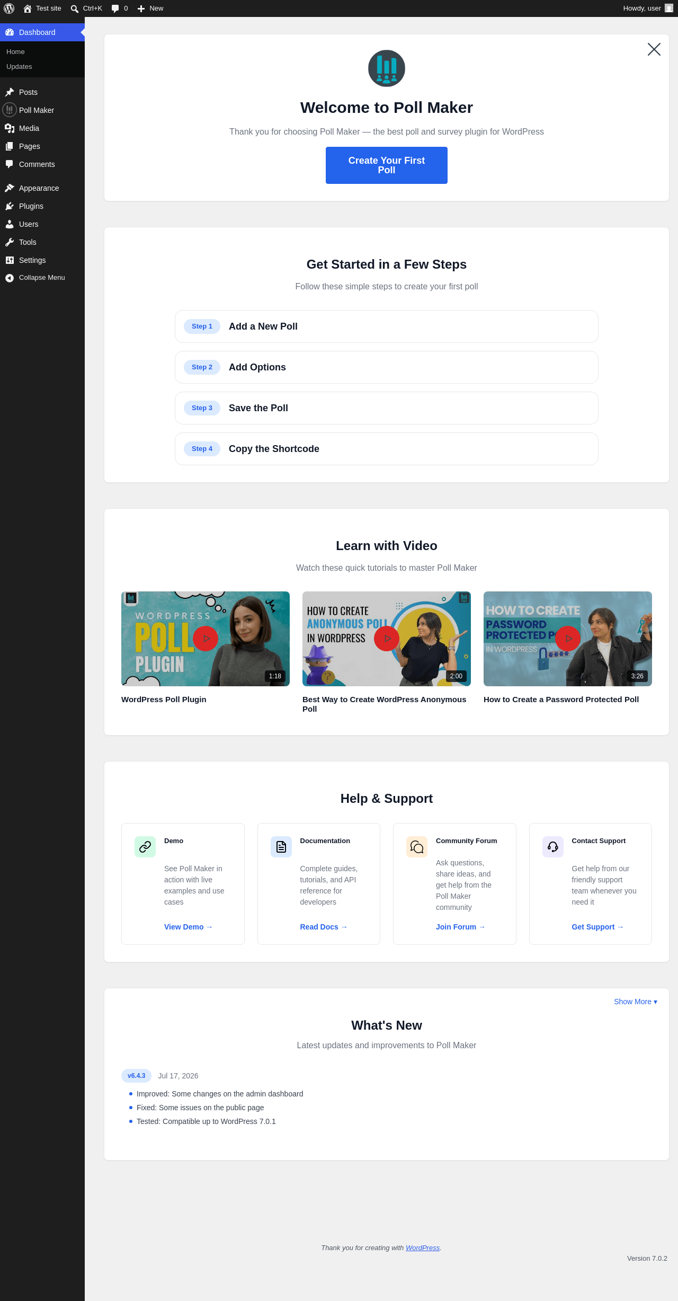Follow the Join Forum link

pos(460,927)
